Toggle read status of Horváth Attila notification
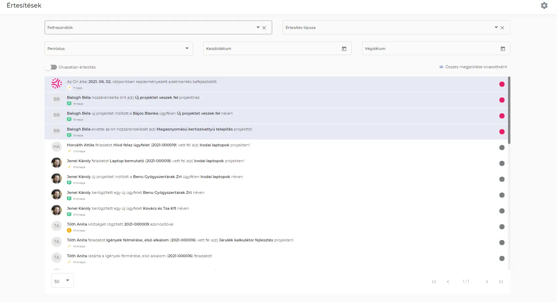Viewport: 557px width, 302px height. point(502,148)
